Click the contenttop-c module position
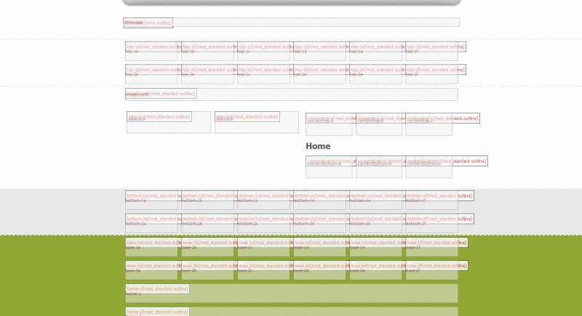The image size is (582, 316). (x=428, y=124)
